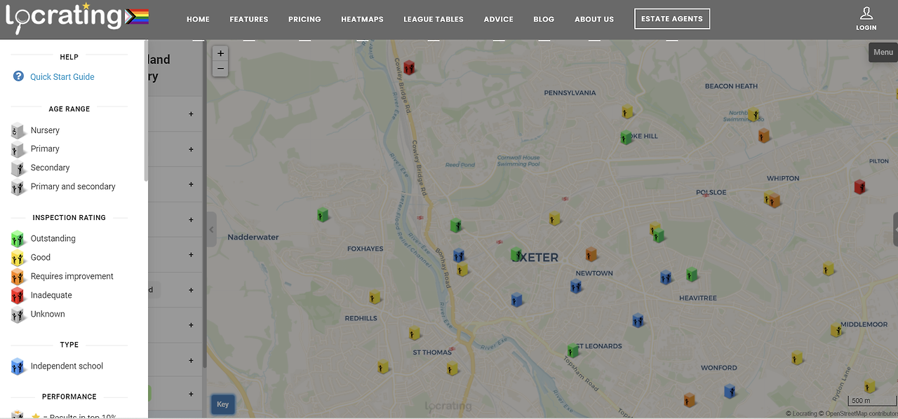Image resolution: width=898 pixels, height=419 pixels.
Task: Click the yellow Good rating icon
Action: (18, 257)
